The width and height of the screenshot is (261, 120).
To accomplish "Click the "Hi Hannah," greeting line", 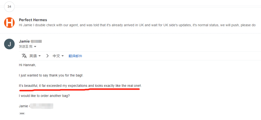I will (x=28, y=65).
